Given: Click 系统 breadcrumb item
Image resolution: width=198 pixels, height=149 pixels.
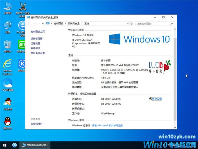Looking at the screenshot, I should 87,24.
